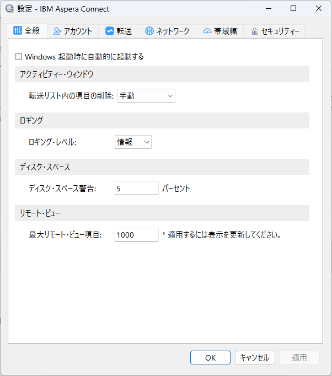
Task: Confirm settings with the OK button
Action: coord(210,358)
